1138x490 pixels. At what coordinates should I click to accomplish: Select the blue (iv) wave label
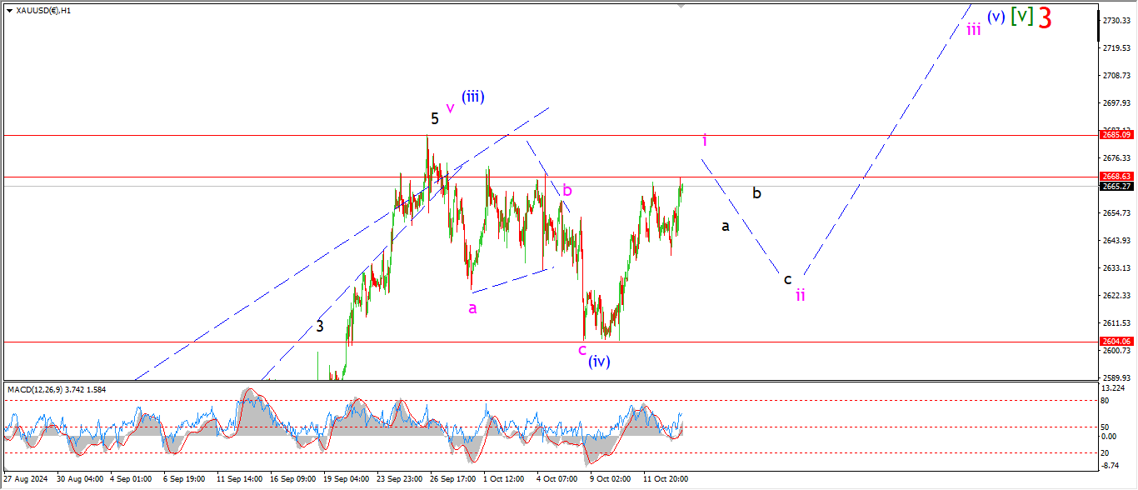[x=599, y=362]
